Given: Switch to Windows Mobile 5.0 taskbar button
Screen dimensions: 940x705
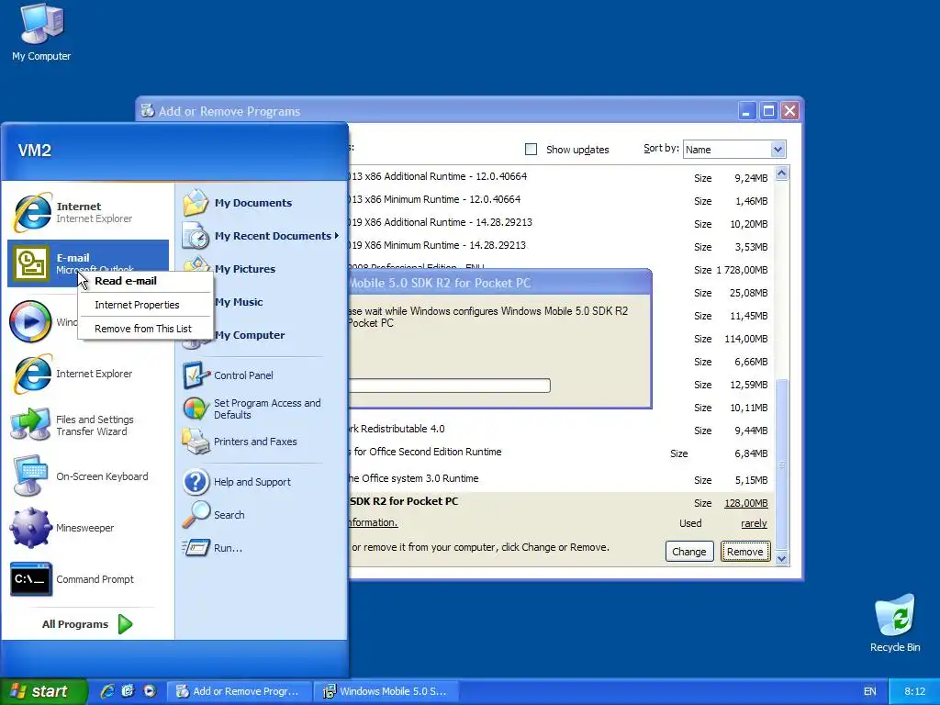Looking at the screenshot, I should point(386,691).
